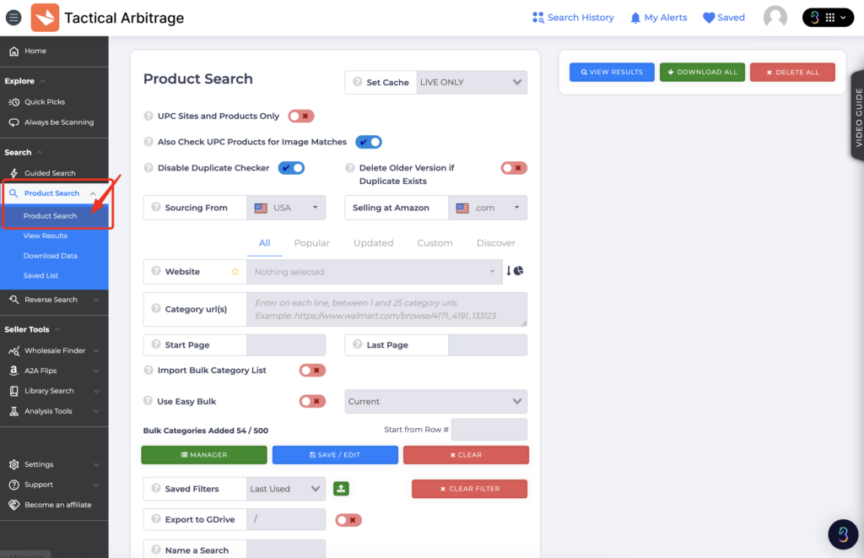Open the hamburger menu icon

tap(13, 18)
